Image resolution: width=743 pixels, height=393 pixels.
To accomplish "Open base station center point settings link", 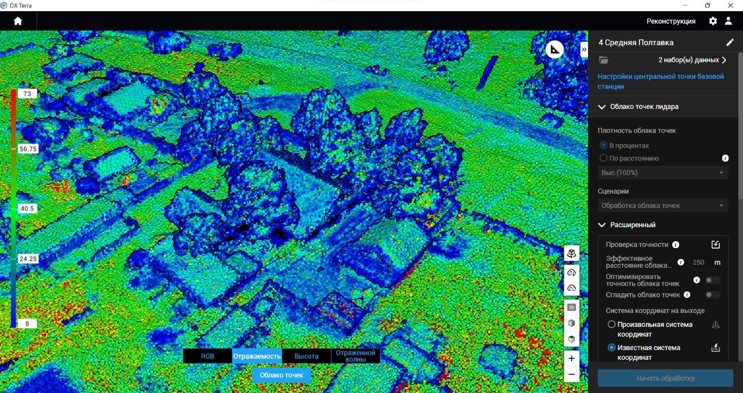I will (661, 81).
